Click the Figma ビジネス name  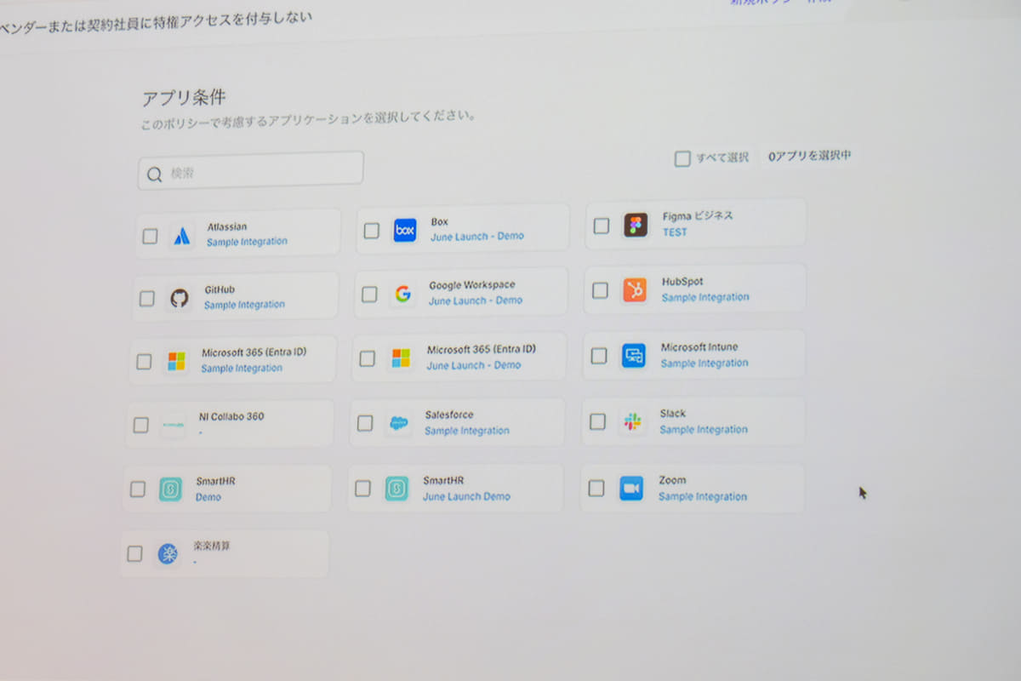698,216
